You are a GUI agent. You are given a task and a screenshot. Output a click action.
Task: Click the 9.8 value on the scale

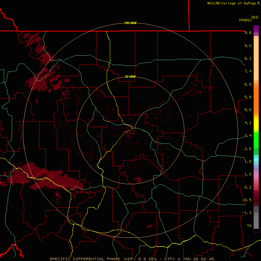[x=248, y=33]
